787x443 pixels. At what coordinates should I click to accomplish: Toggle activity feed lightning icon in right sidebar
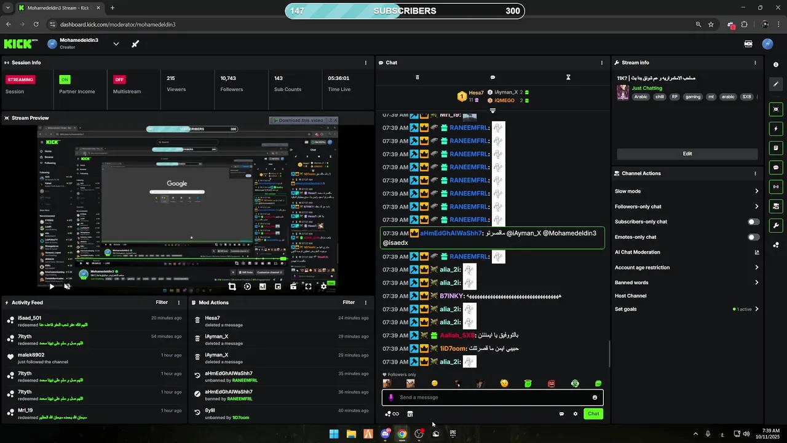776,129
